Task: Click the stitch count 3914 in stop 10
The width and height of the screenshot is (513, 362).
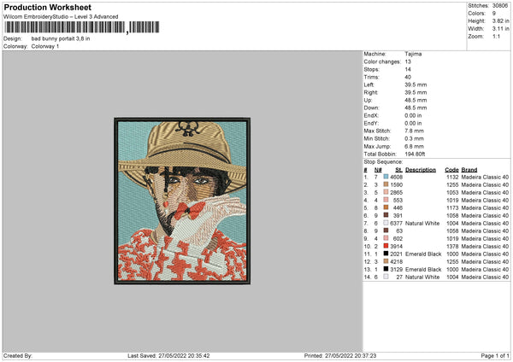Action: (396, 247)
